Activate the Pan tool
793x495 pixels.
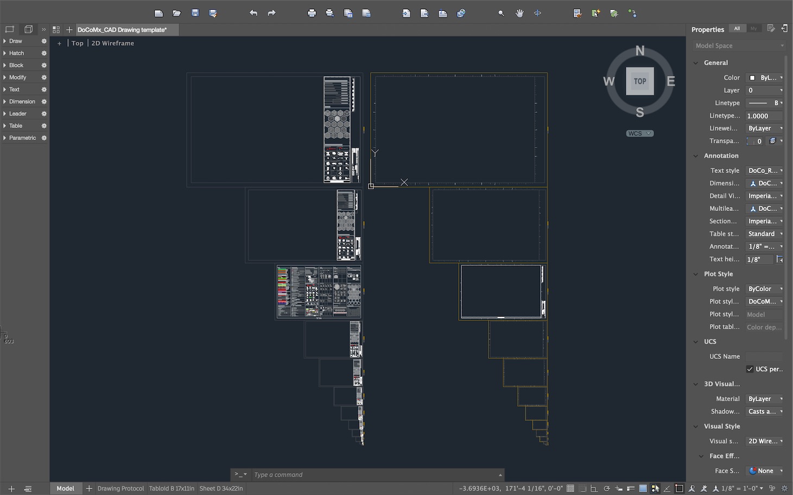coord(519,13)
